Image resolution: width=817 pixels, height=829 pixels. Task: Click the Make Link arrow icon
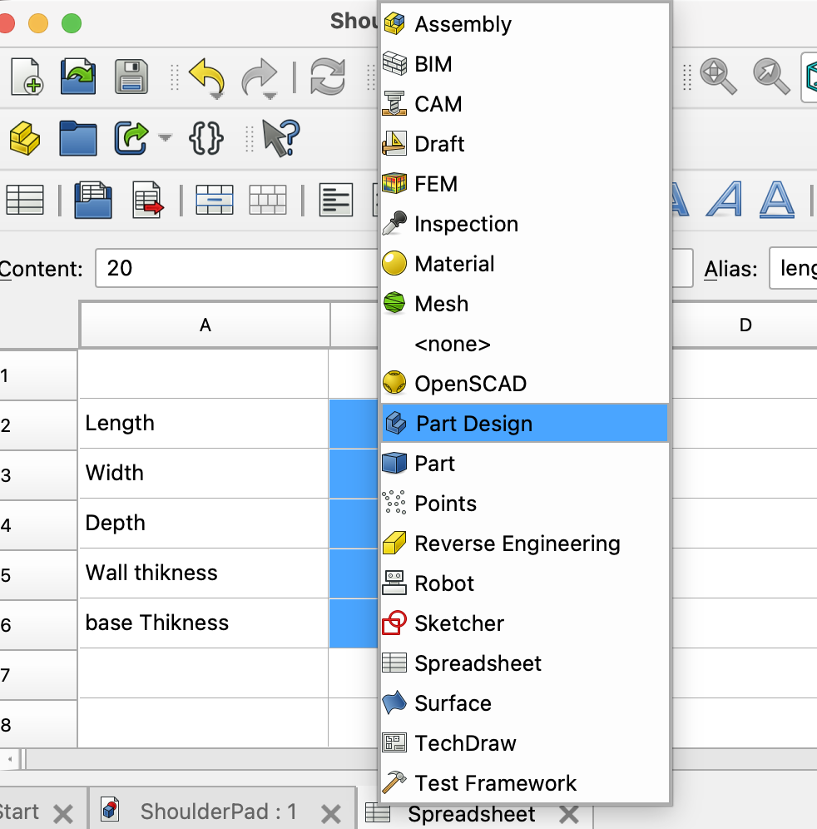(x=131, y=138)
